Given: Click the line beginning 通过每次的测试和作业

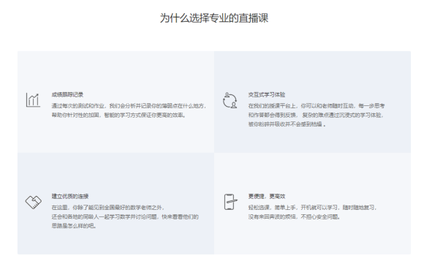Looking at the screenshot, I should coord(129,106).
